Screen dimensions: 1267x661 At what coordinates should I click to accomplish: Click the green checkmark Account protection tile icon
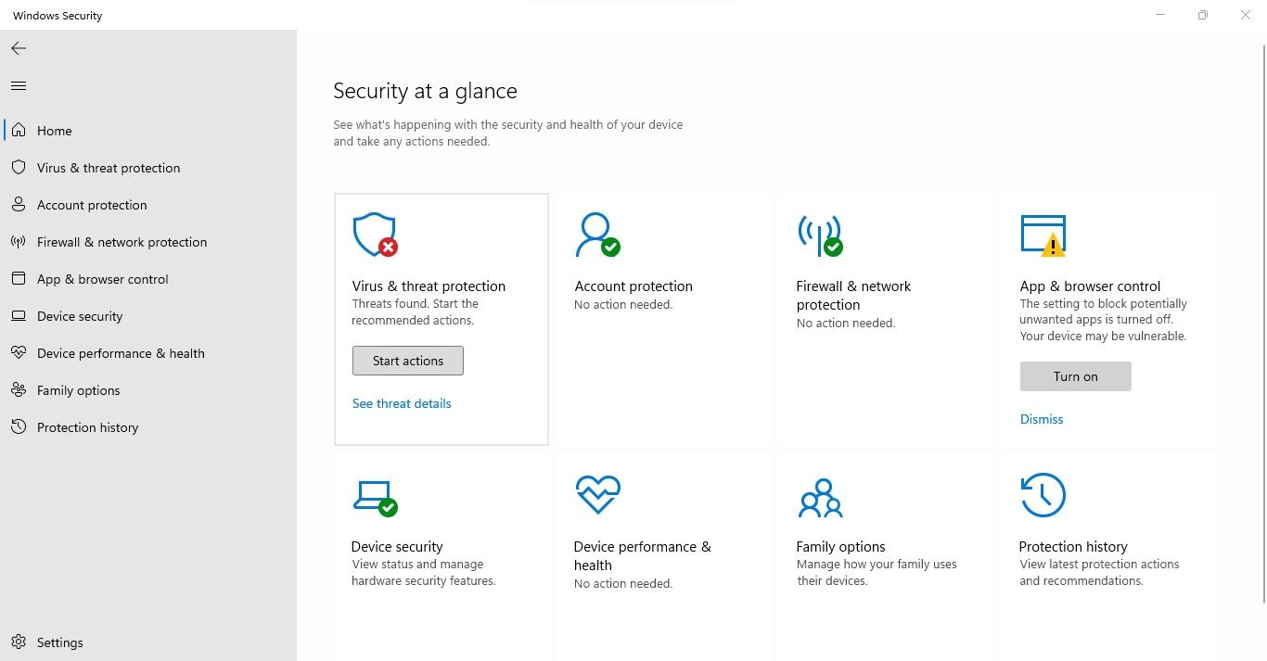(x=597, y=235)
